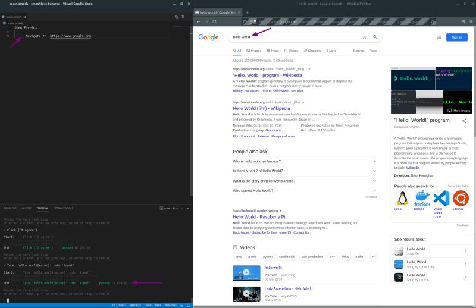Screen dimensions: 476x308
Task: Close the main.smash editor tab in VS Code
Action: tap(24, 17)
